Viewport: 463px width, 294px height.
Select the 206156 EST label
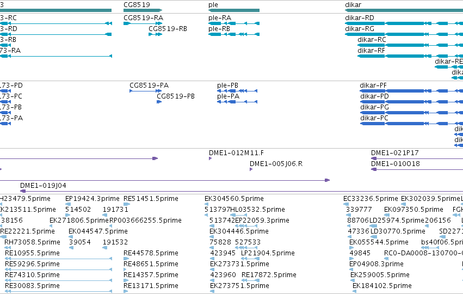[438, 220]
